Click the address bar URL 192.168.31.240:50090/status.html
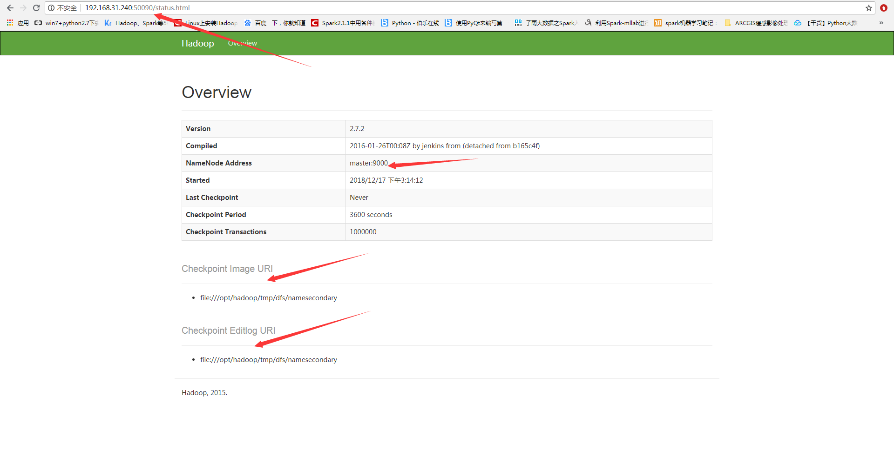894x469 pixels. point(137,8)
